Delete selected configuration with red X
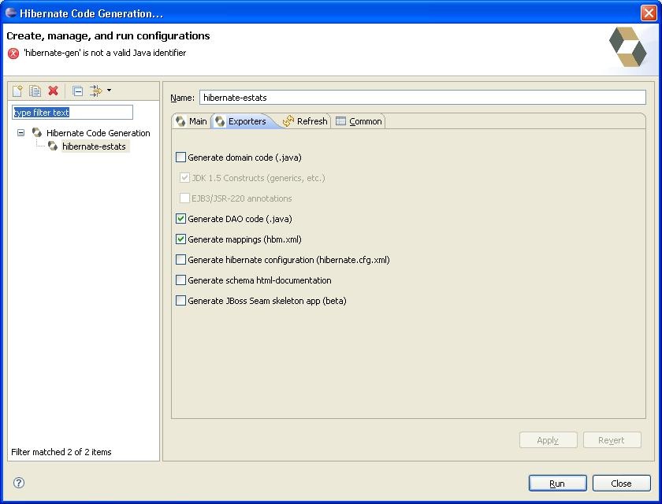Viewport: 662px width, 504px height. 54,91
